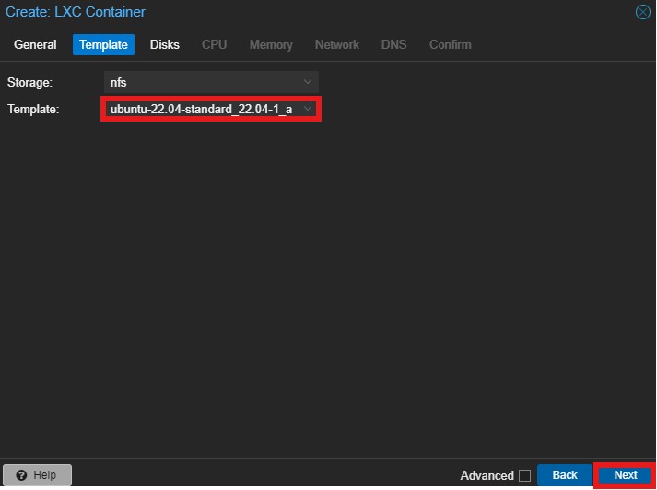The image size is (657, 490).
Task: Click the question mark Help icon
Action: coord(21,475)
